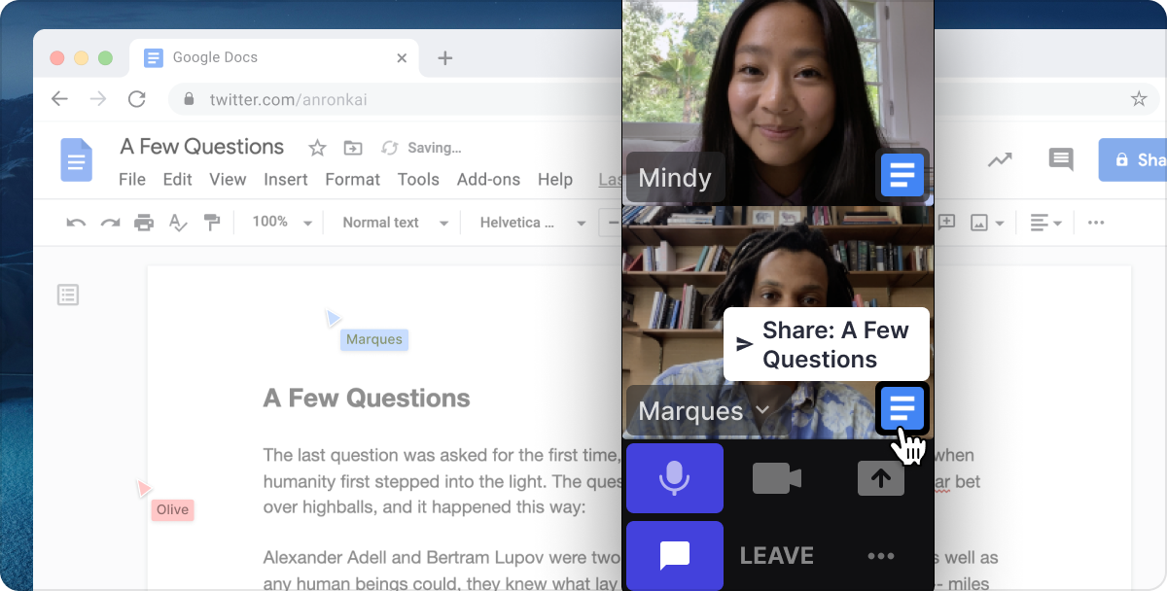Open the activity trend icon
Screen dimensions: 1167x591
click(x=1000, y=159)
